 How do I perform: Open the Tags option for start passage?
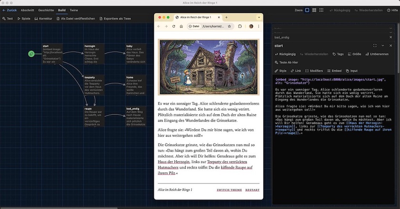(338, 54)
